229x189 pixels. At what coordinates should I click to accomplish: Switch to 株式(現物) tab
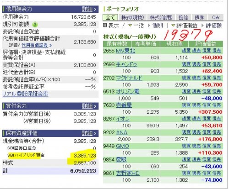pos(132,17)
